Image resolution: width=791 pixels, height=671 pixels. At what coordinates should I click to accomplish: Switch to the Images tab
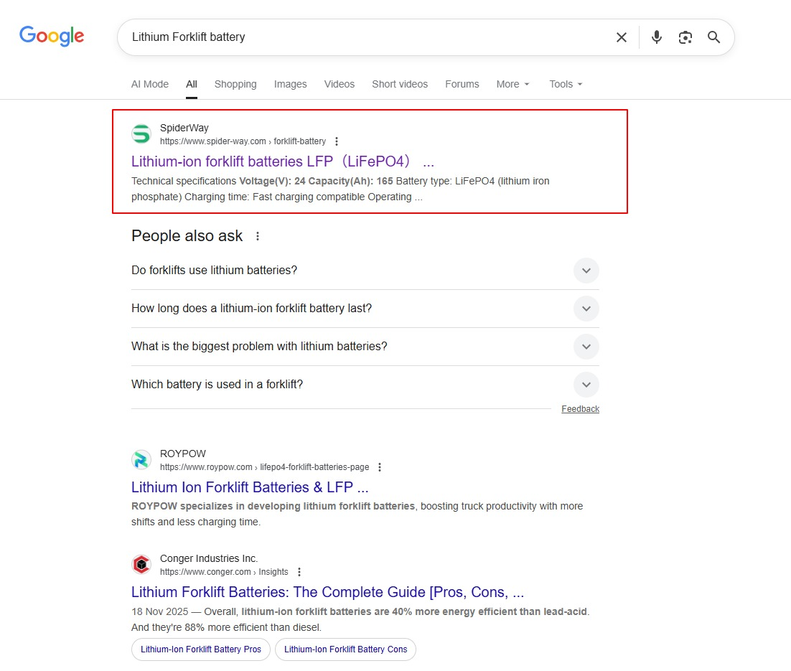pyautogui.click(x=290, y=84)
